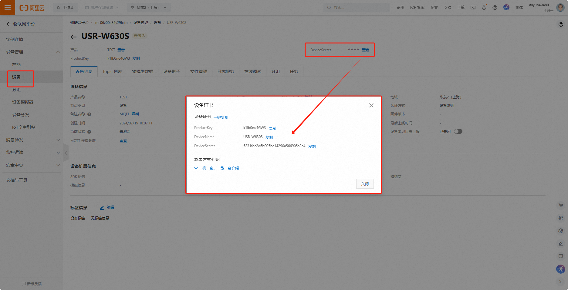Switch to the Topic 列表 tab
This screenshot has width=568, height=290.
[x=112, y=71]
